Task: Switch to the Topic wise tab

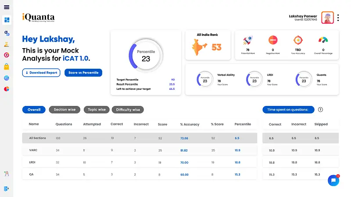Action: (x=97, y=110)
